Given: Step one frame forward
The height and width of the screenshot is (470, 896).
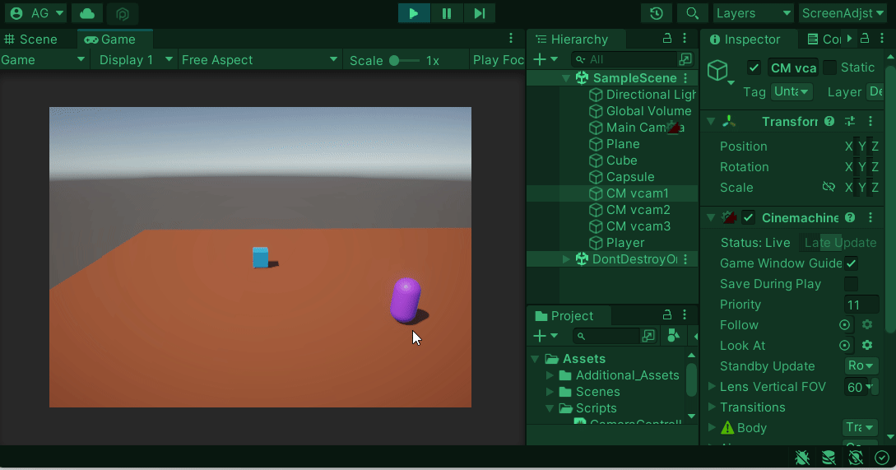Looking at the screenshot, I should click(x=480, y=13).
